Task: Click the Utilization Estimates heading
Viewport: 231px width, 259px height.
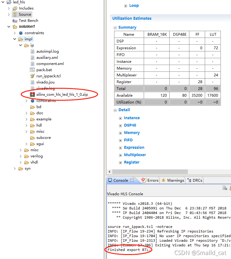Action: (132, 18)
